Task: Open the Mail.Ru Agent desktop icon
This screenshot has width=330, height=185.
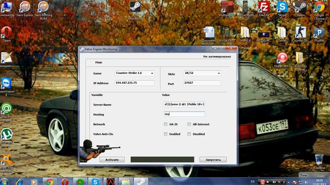Action: pyautogui.click(x=7, y=112)
